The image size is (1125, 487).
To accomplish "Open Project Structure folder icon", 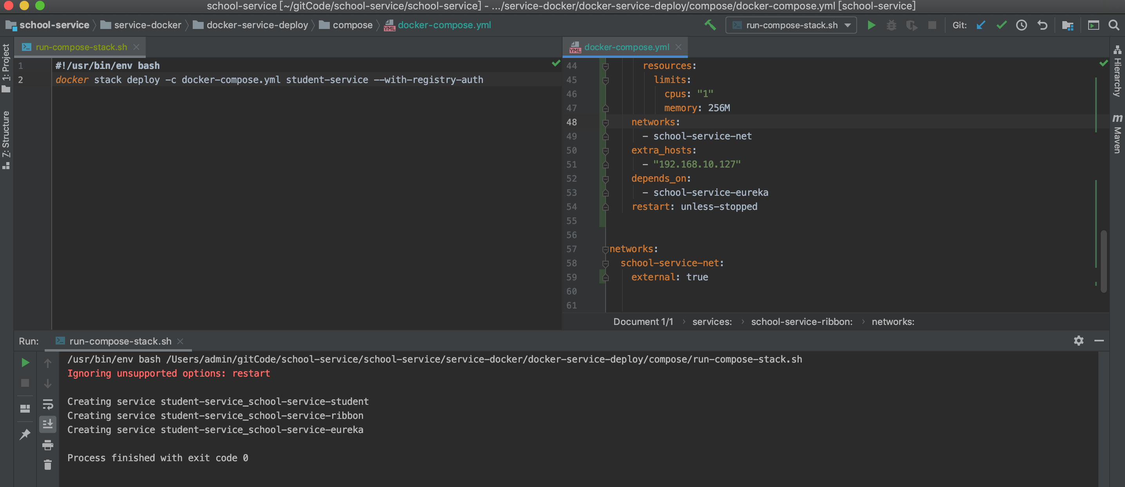I will click(x=1068, y=25).
